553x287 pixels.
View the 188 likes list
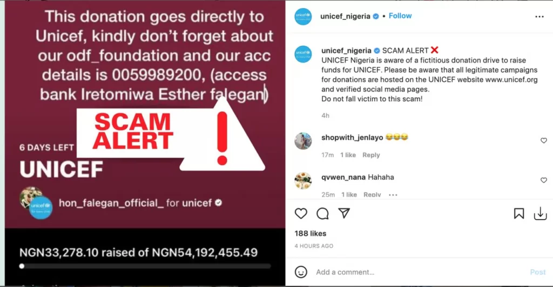tap(311, 234)
